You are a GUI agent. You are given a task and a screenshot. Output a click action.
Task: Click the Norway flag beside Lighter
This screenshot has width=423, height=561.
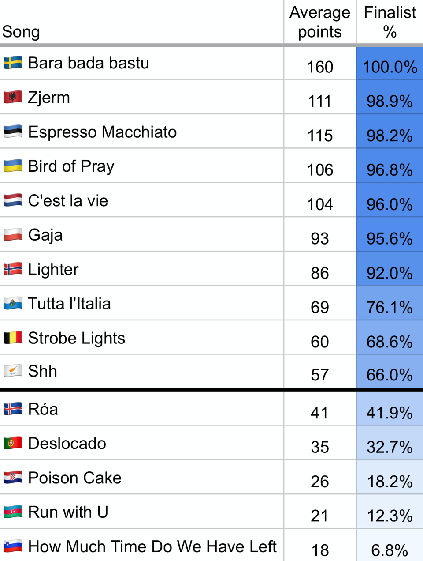[13, 269]
